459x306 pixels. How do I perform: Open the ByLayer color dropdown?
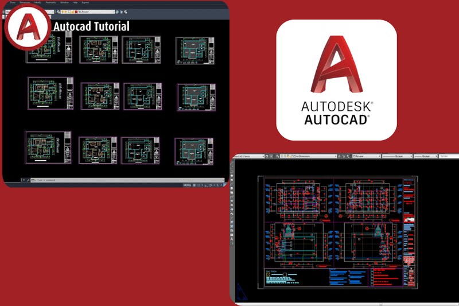pyautogui.click(x=366, y=156)
